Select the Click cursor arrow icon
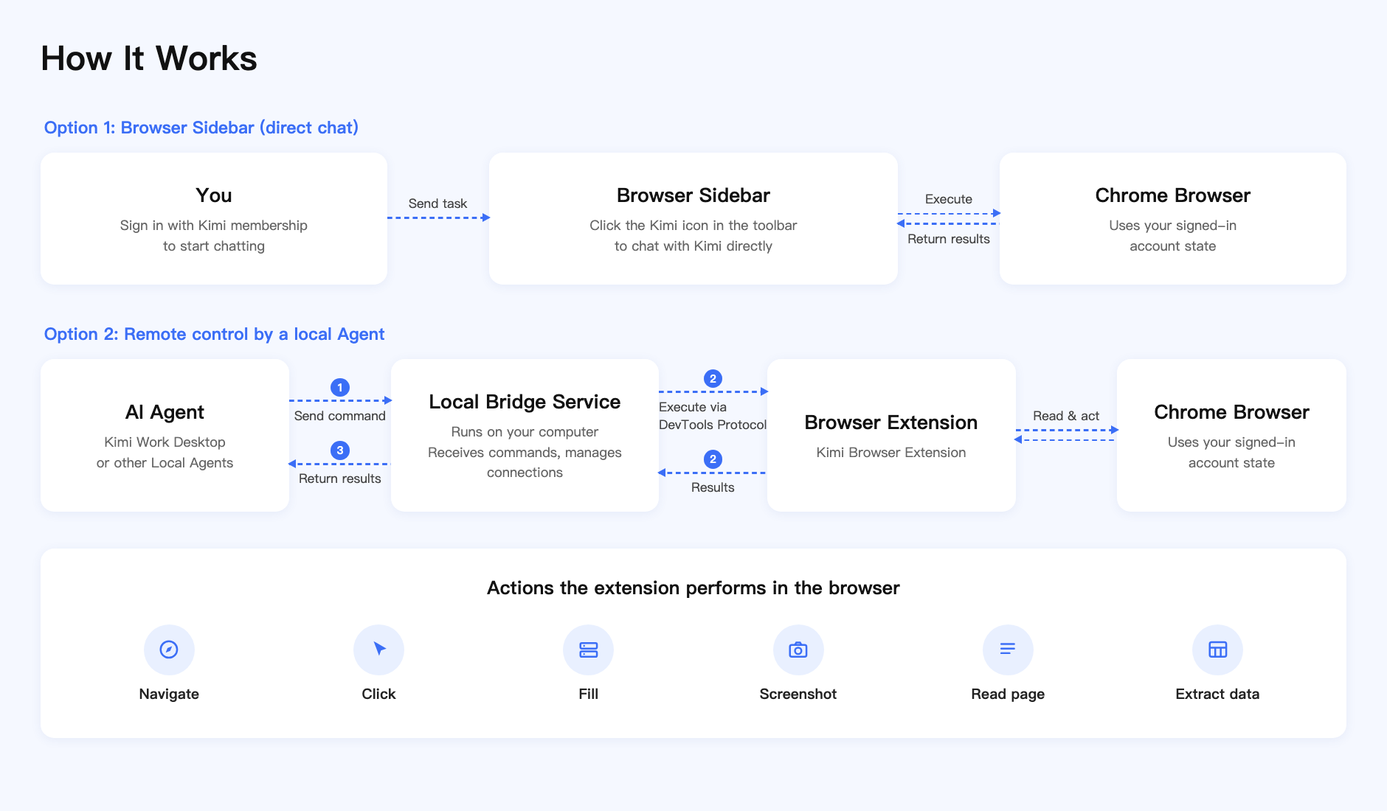Viewport: 1387px width, 811px height. coord(378,650)
